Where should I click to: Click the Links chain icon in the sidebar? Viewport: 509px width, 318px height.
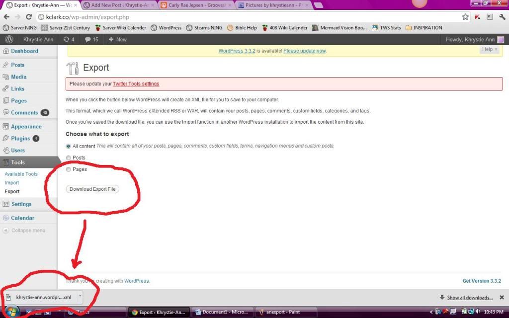click(x=6, y=88)
